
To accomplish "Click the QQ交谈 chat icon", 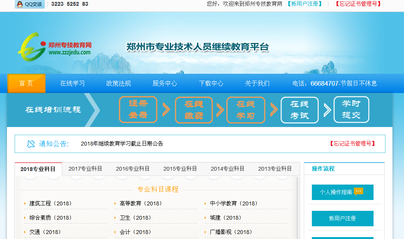I will (29, 4).
